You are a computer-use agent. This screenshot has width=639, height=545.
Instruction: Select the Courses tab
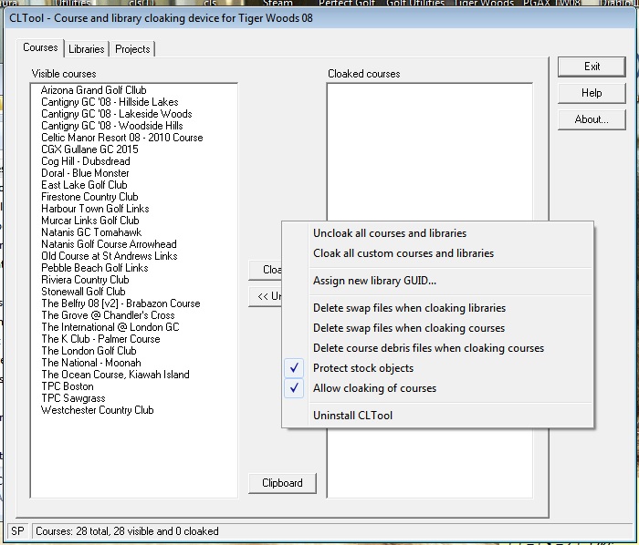[x=40, y=47]
